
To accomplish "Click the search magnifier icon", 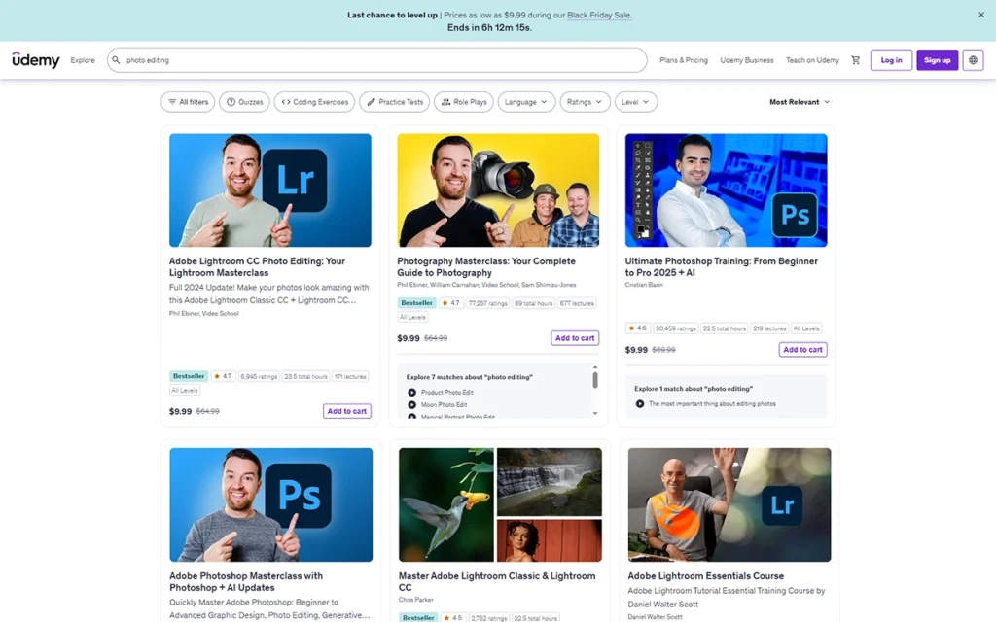I will (x=117, y=60).
